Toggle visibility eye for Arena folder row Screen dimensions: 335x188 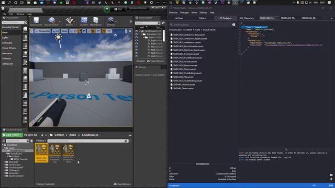[137, 37]
